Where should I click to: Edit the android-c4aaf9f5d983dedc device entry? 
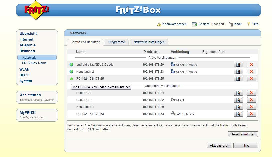(238, 65)
